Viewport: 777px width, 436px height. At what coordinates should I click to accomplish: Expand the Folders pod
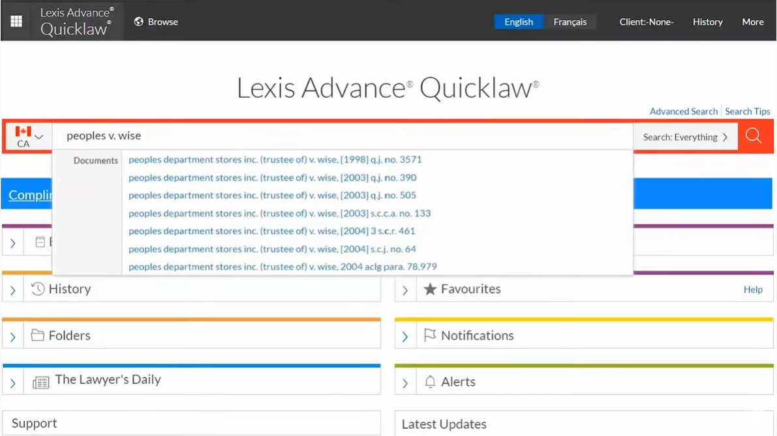point(13,337)
